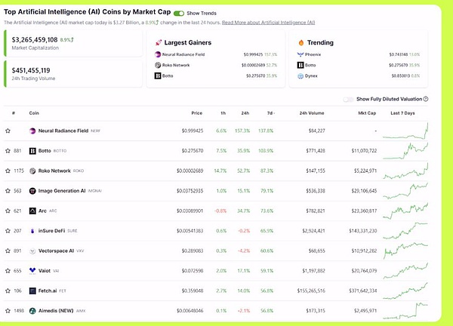The width and height of the screenshot is (453, 326).
Task: Star the Image Generation AI row
Action: tap(8, 190)
